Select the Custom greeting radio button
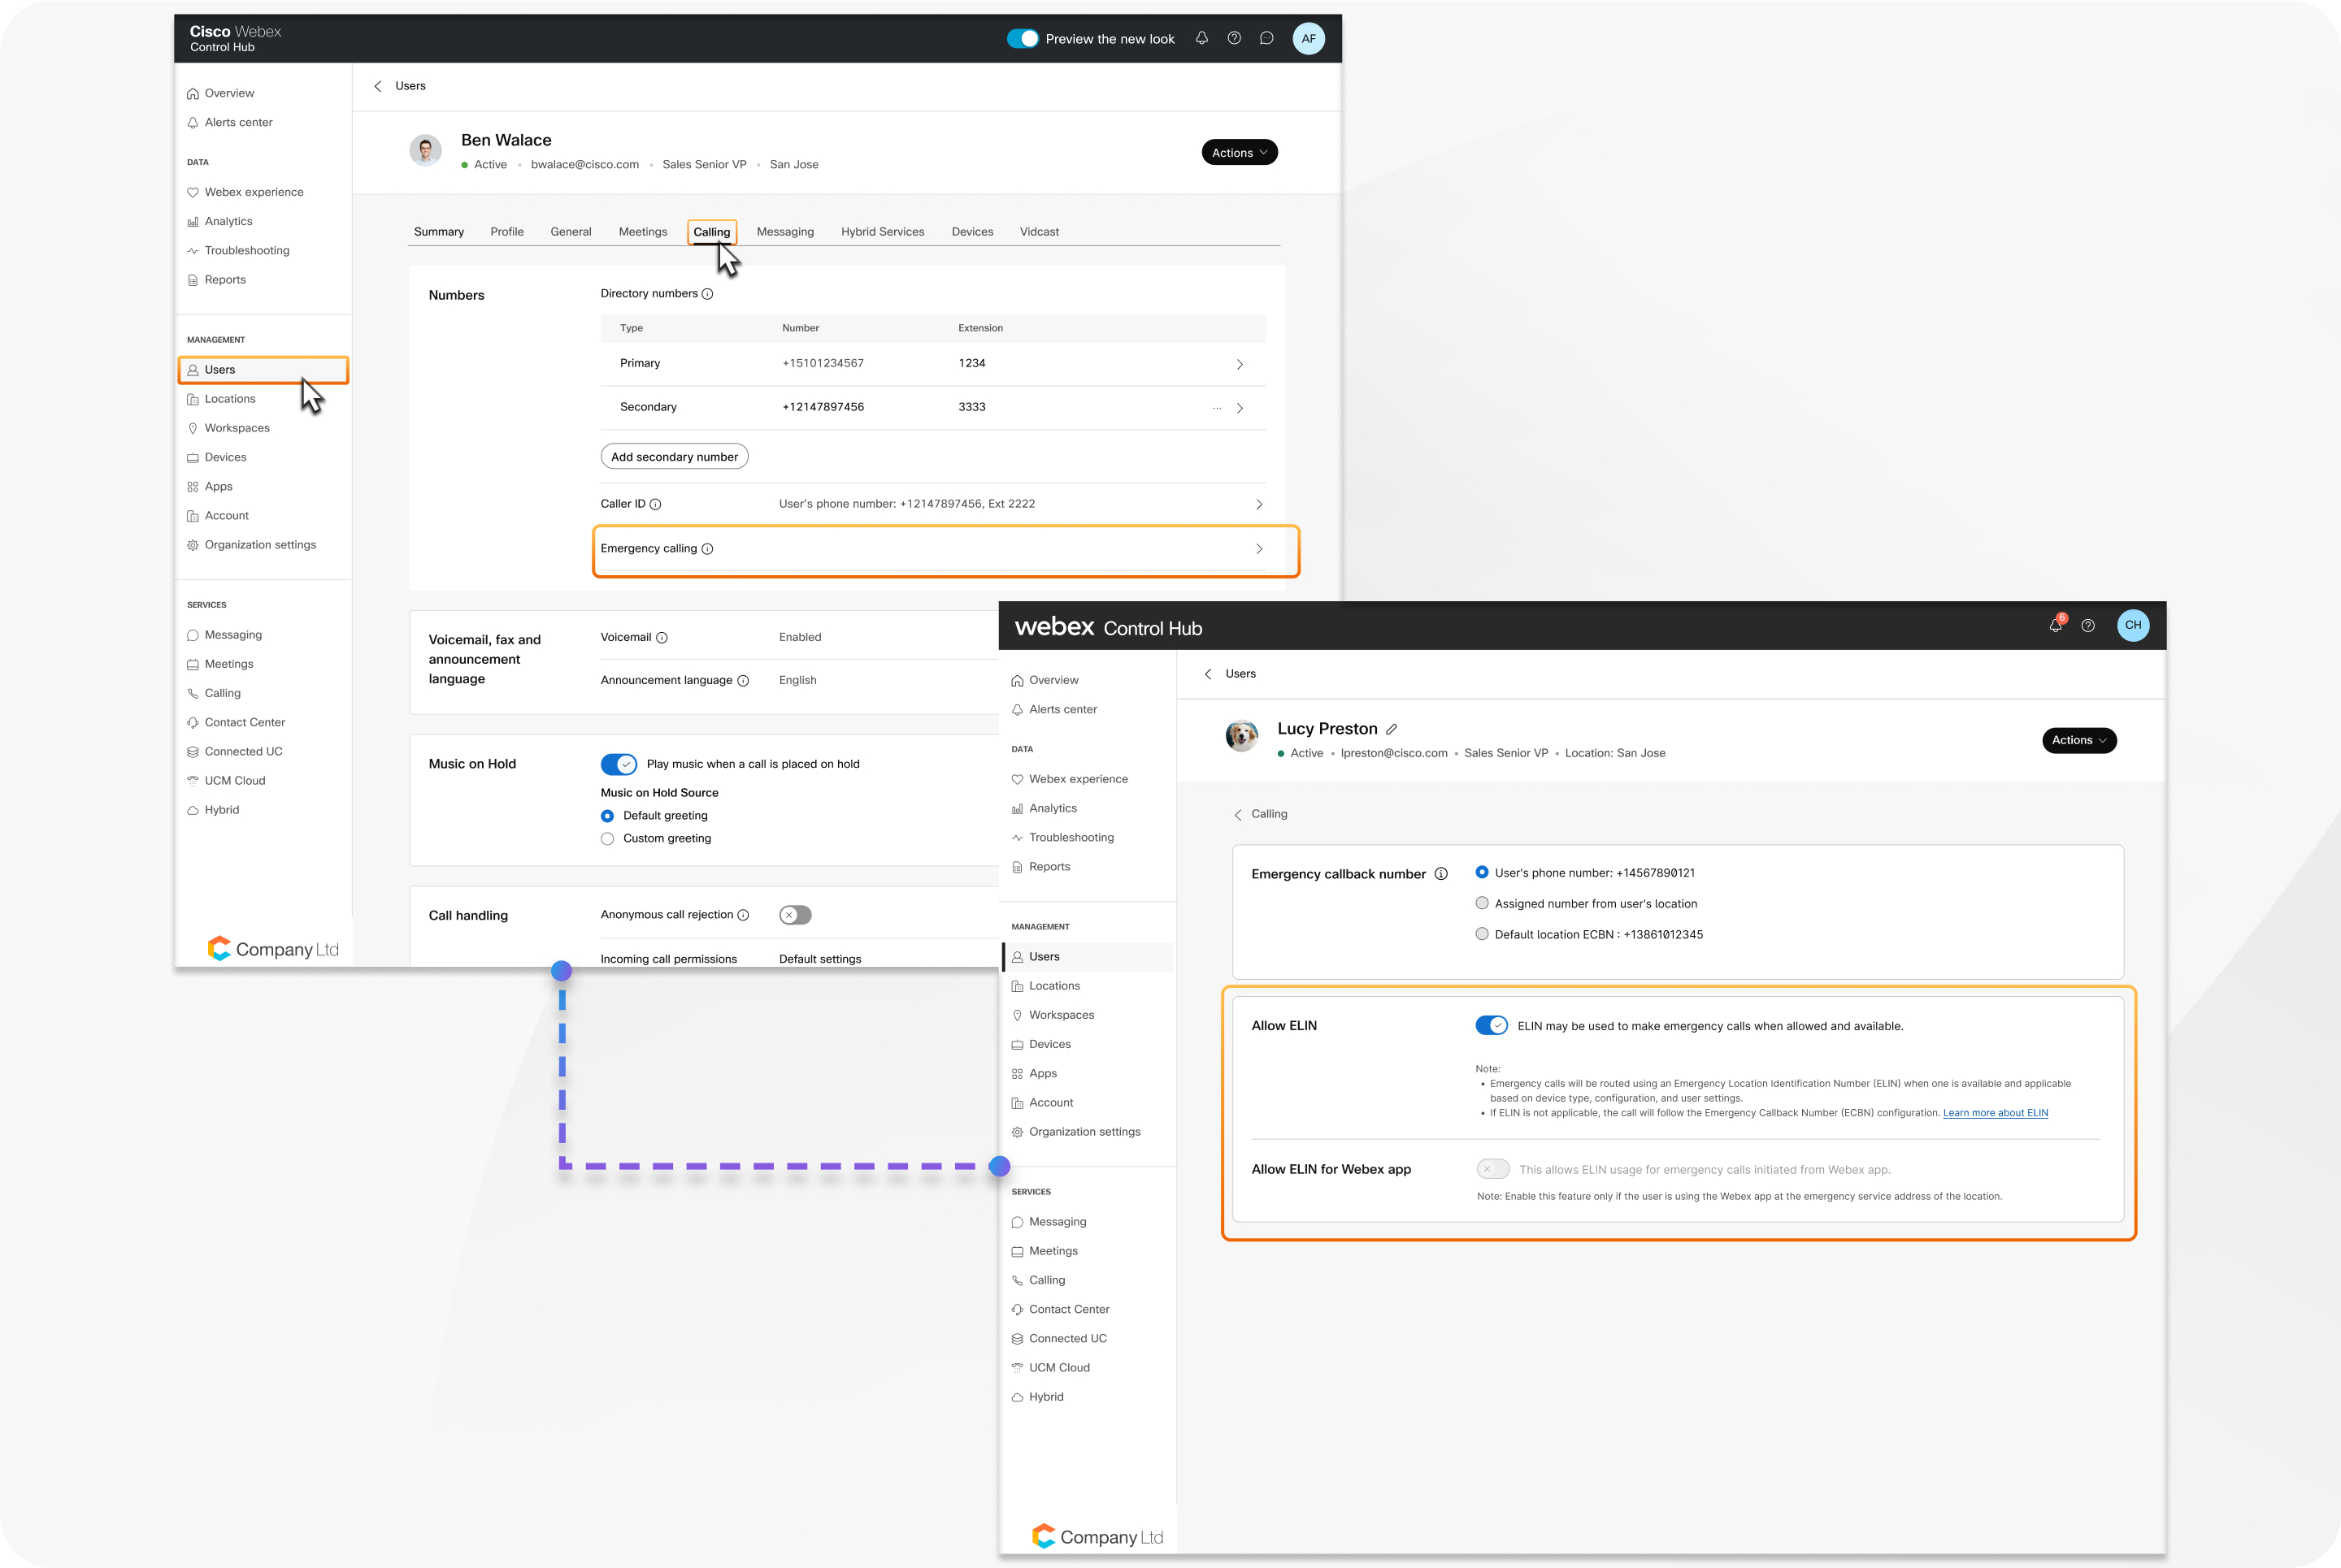Screen dimensions: 2341x1568 pyautogui.click(x=607, y=838)
